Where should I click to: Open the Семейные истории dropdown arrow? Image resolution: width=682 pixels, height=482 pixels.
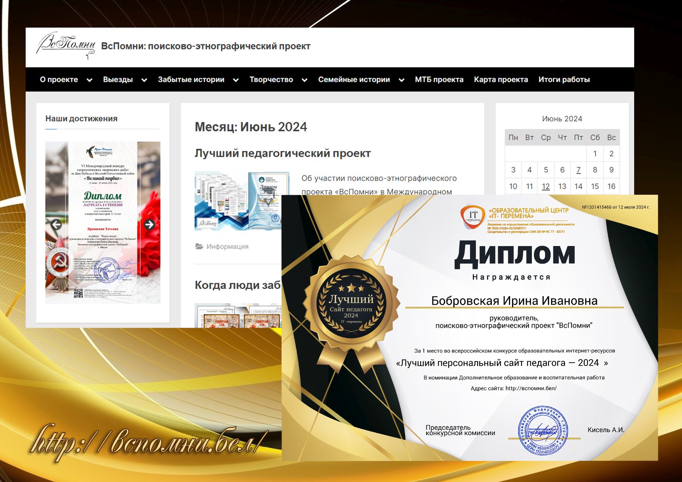[401, 80]
